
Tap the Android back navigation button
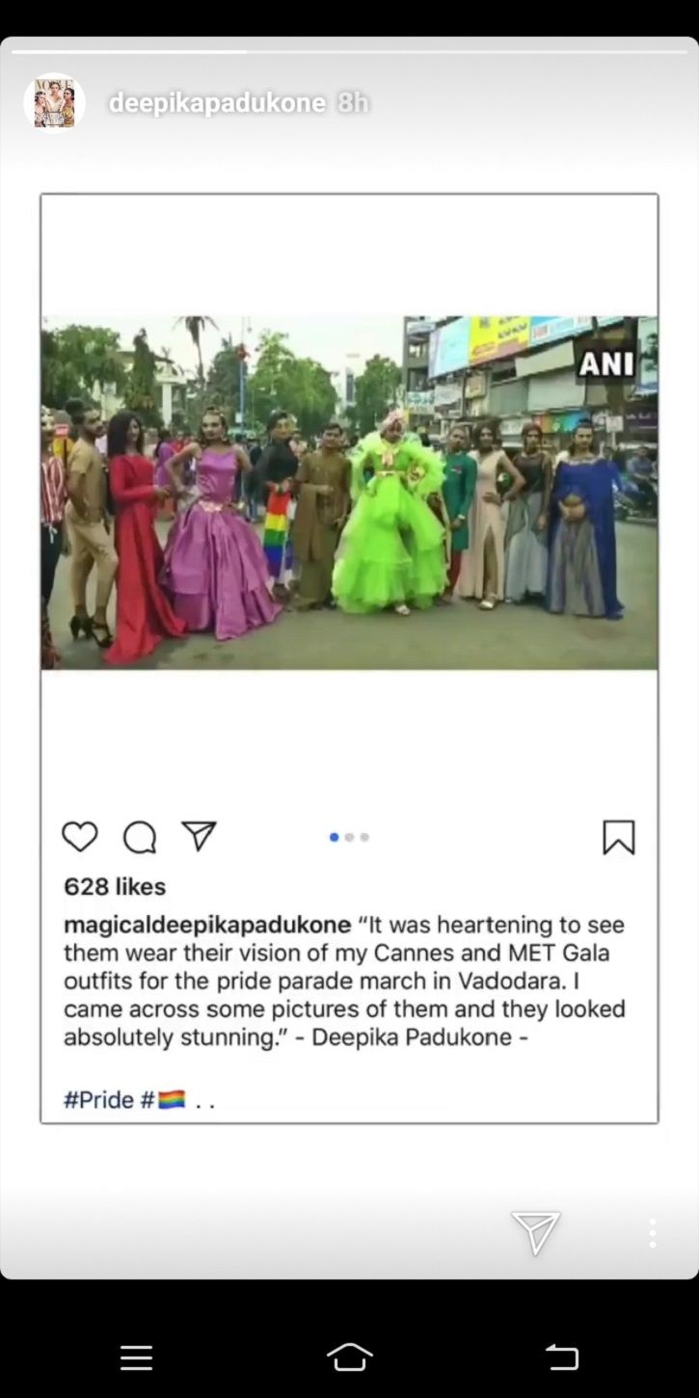562,1358
